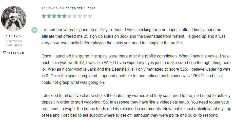The width and height of the screenshot is (235, 123).
Task: Select the third green rating star
Action: point(54,16)
